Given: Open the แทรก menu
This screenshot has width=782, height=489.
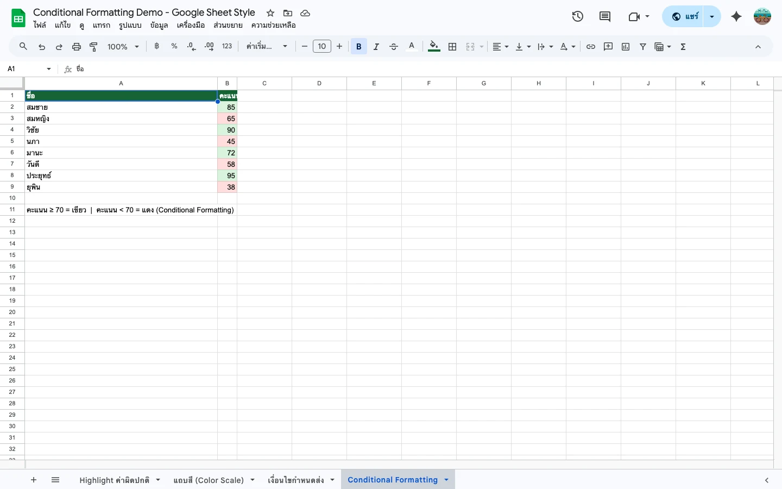Looking at the screenshot, I should click(102, 25).
